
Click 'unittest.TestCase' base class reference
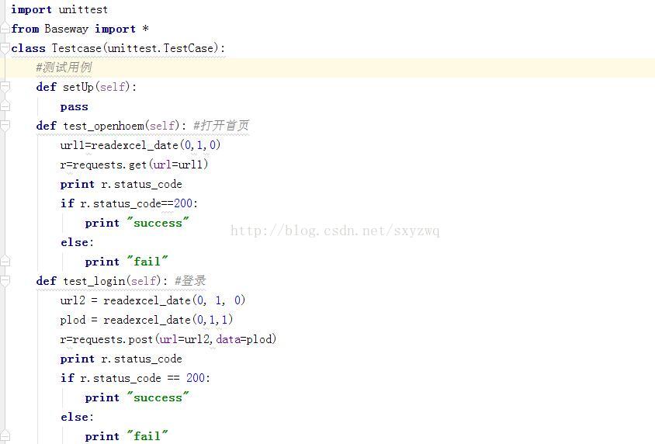[161, 48]
